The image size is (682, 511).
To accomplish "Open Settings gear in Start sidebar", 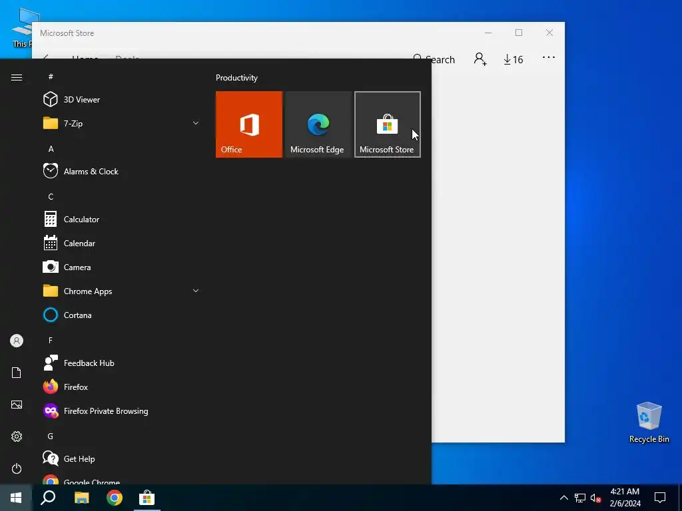I will click(x=17, y=436).
